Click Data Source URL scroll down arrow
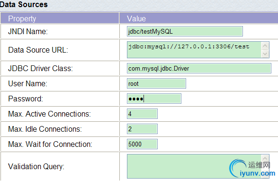 click(x=265, y=54)
